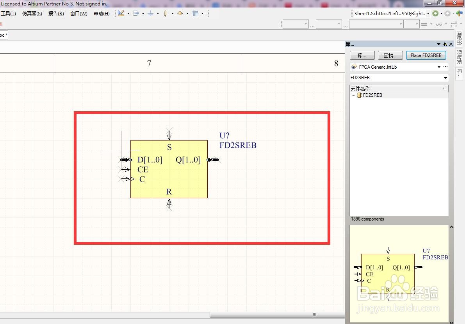The width and height of the screenshot is (465, 324).
Task: Open the 工具(T) menu
Action: (x=8, y=13)
